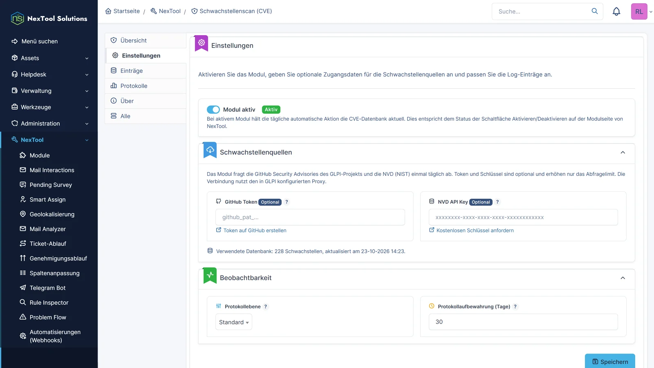Click the Problem Flow warning triangle icon
Viewport: 654px width, 368px height.
click(x=23, y=317)
